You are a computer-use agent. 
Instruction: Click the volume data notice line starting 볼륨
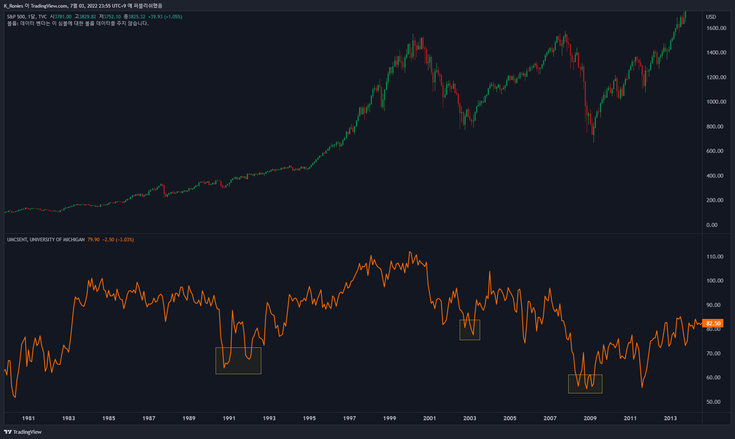click(x=78, y=24)
